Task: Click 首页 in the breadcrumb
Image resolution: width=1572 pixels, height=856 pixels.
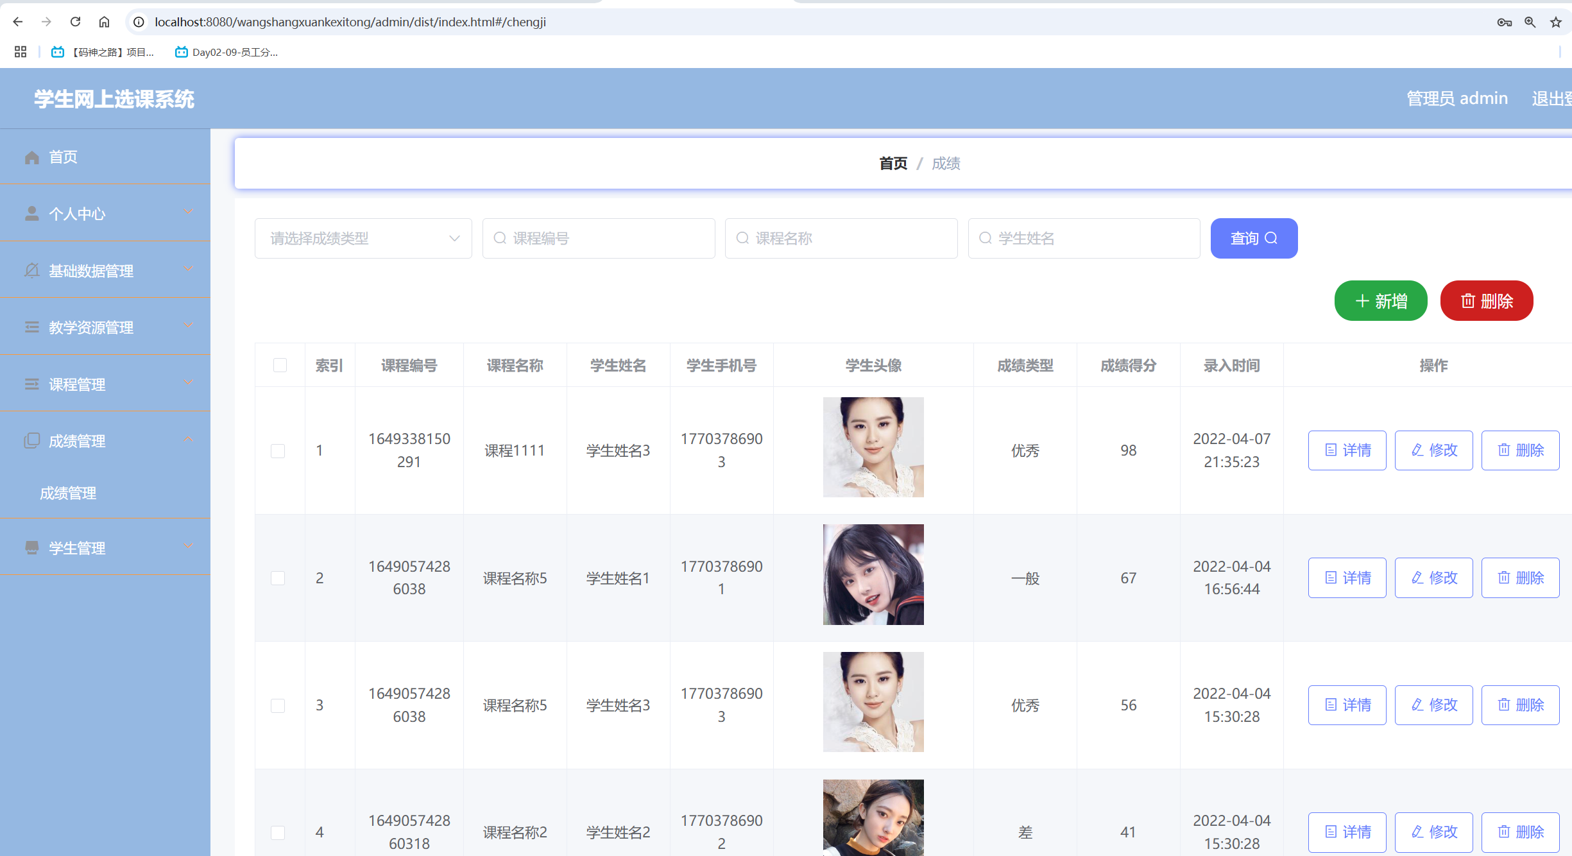Action: (893, 164)
